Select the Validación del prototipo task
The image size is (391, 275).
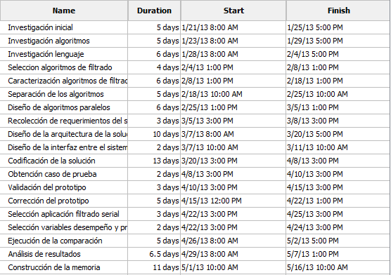click(47, 187)
